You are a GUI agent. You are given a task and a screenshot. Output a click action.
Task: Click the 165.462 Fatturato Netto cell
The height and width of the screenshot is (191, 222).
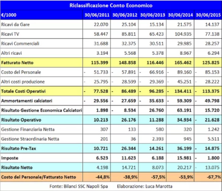coord(181,62)
